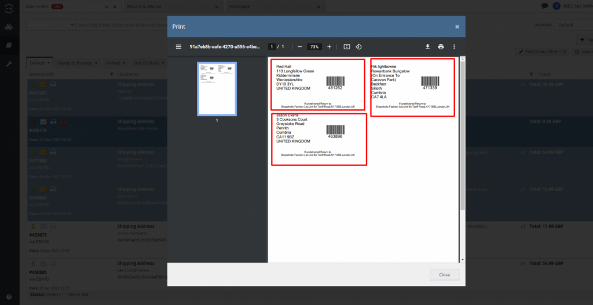Click the Total: 17.99 GBP value
This screenshot has width=593, height=305.
tap(546, 226)
